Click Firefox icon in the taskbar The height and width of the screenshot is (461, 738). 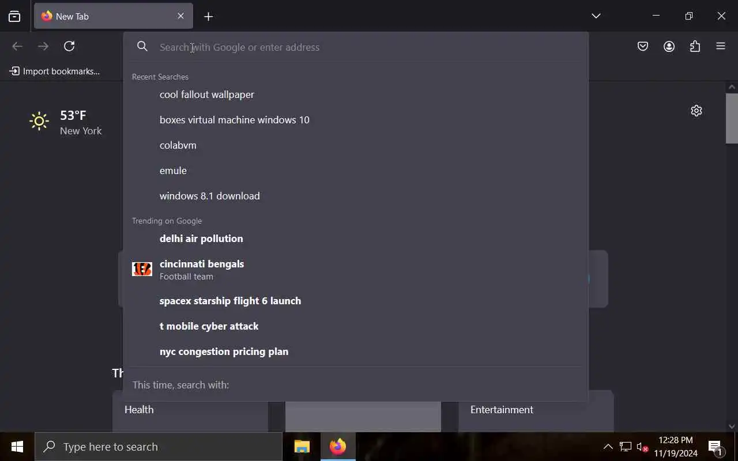(x=338, y=447)
